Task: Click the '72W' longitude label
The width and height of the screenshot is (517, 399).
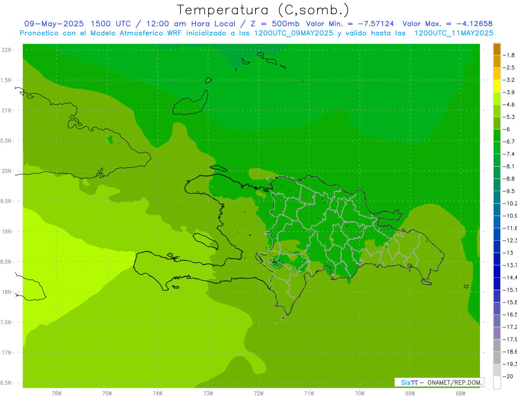Action: click(x=258, y=393)
